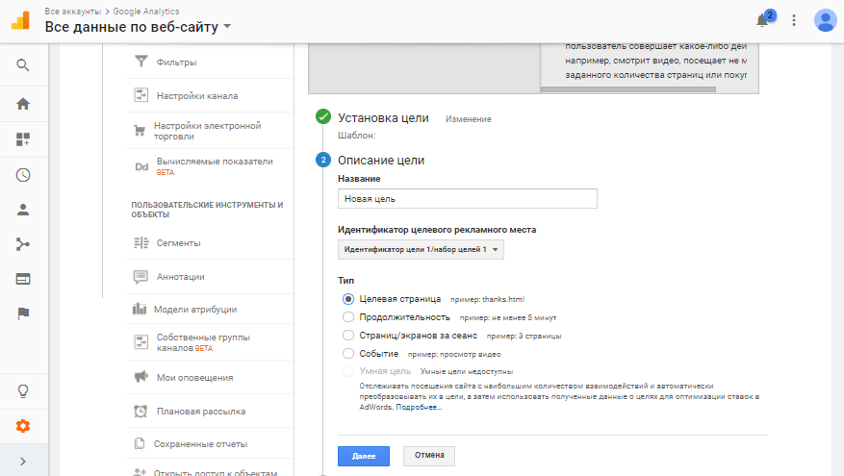
Task: Open Conversions flag icon in sidebar
Action: (x=23, y=313)
